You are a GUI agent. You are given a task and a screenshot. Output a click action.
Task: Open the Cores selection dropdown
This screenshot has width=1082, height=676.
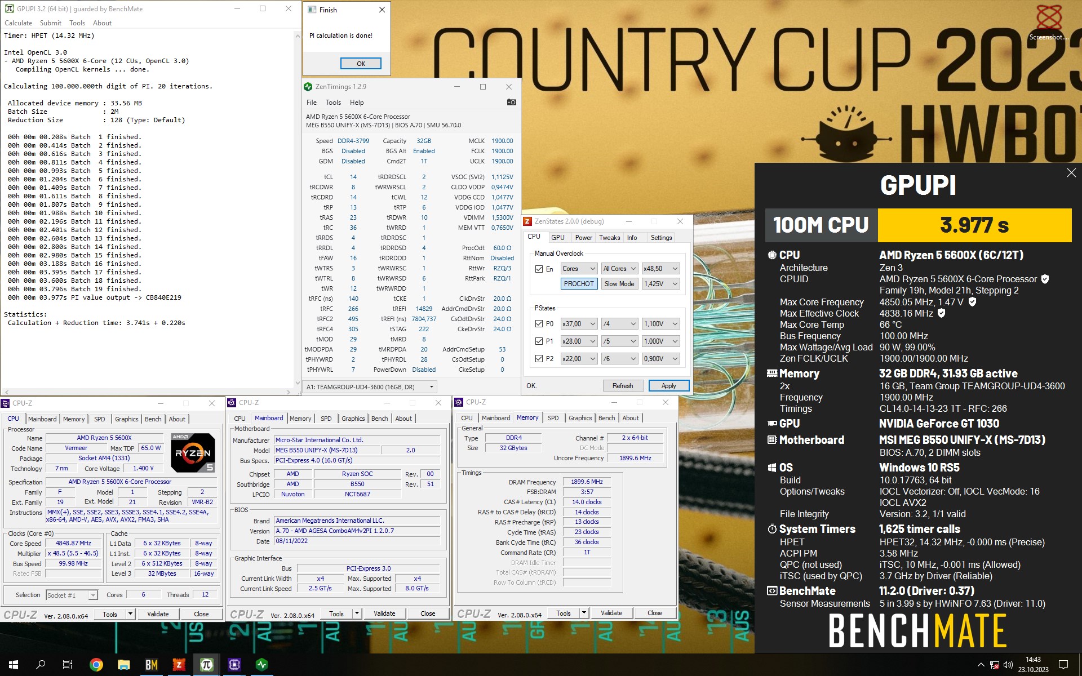(579, 269)
